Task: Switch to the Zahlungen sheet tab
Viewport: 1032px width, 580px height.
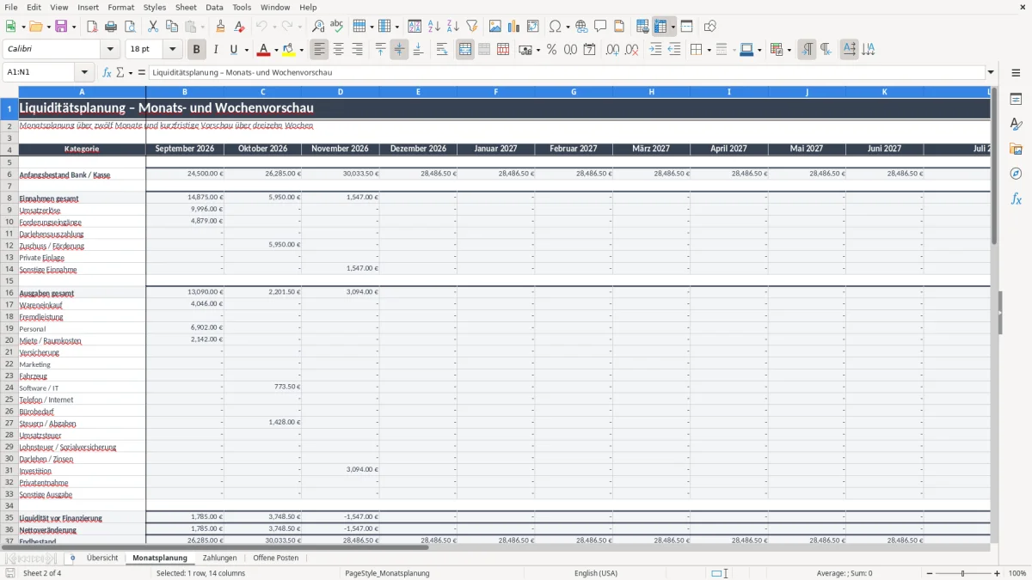Action: click(x=220, y=558)
